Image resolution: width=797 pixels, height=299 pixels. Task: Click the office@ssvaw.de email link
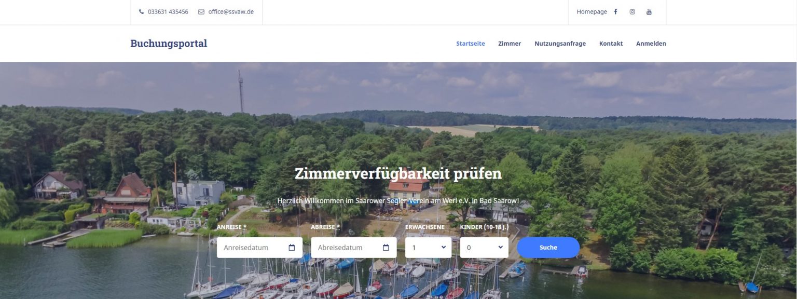231,12
